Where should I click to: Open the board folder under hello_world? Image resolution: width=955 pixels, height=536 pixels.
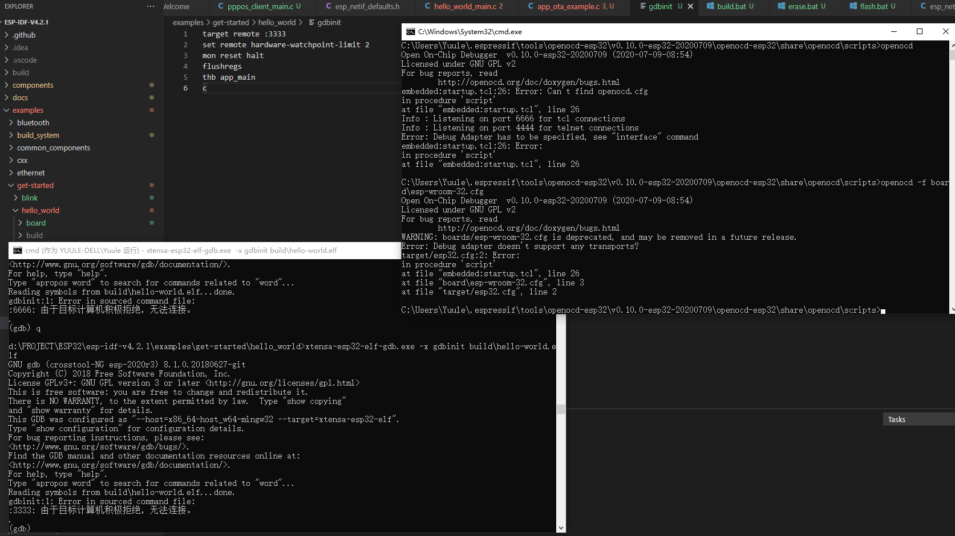35,223
